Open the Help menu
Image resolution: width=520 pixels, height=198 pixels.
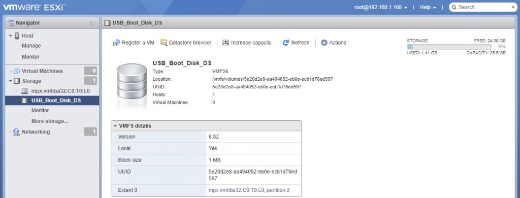pos(428,7)
